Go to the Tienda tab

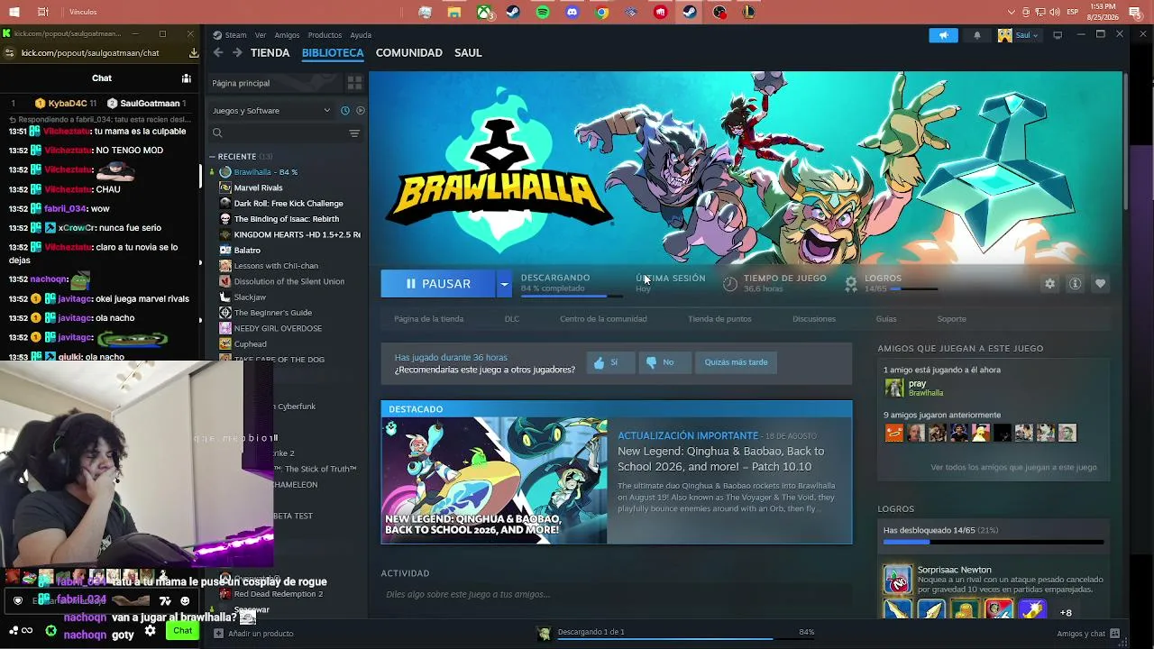[x=270, y=53]
